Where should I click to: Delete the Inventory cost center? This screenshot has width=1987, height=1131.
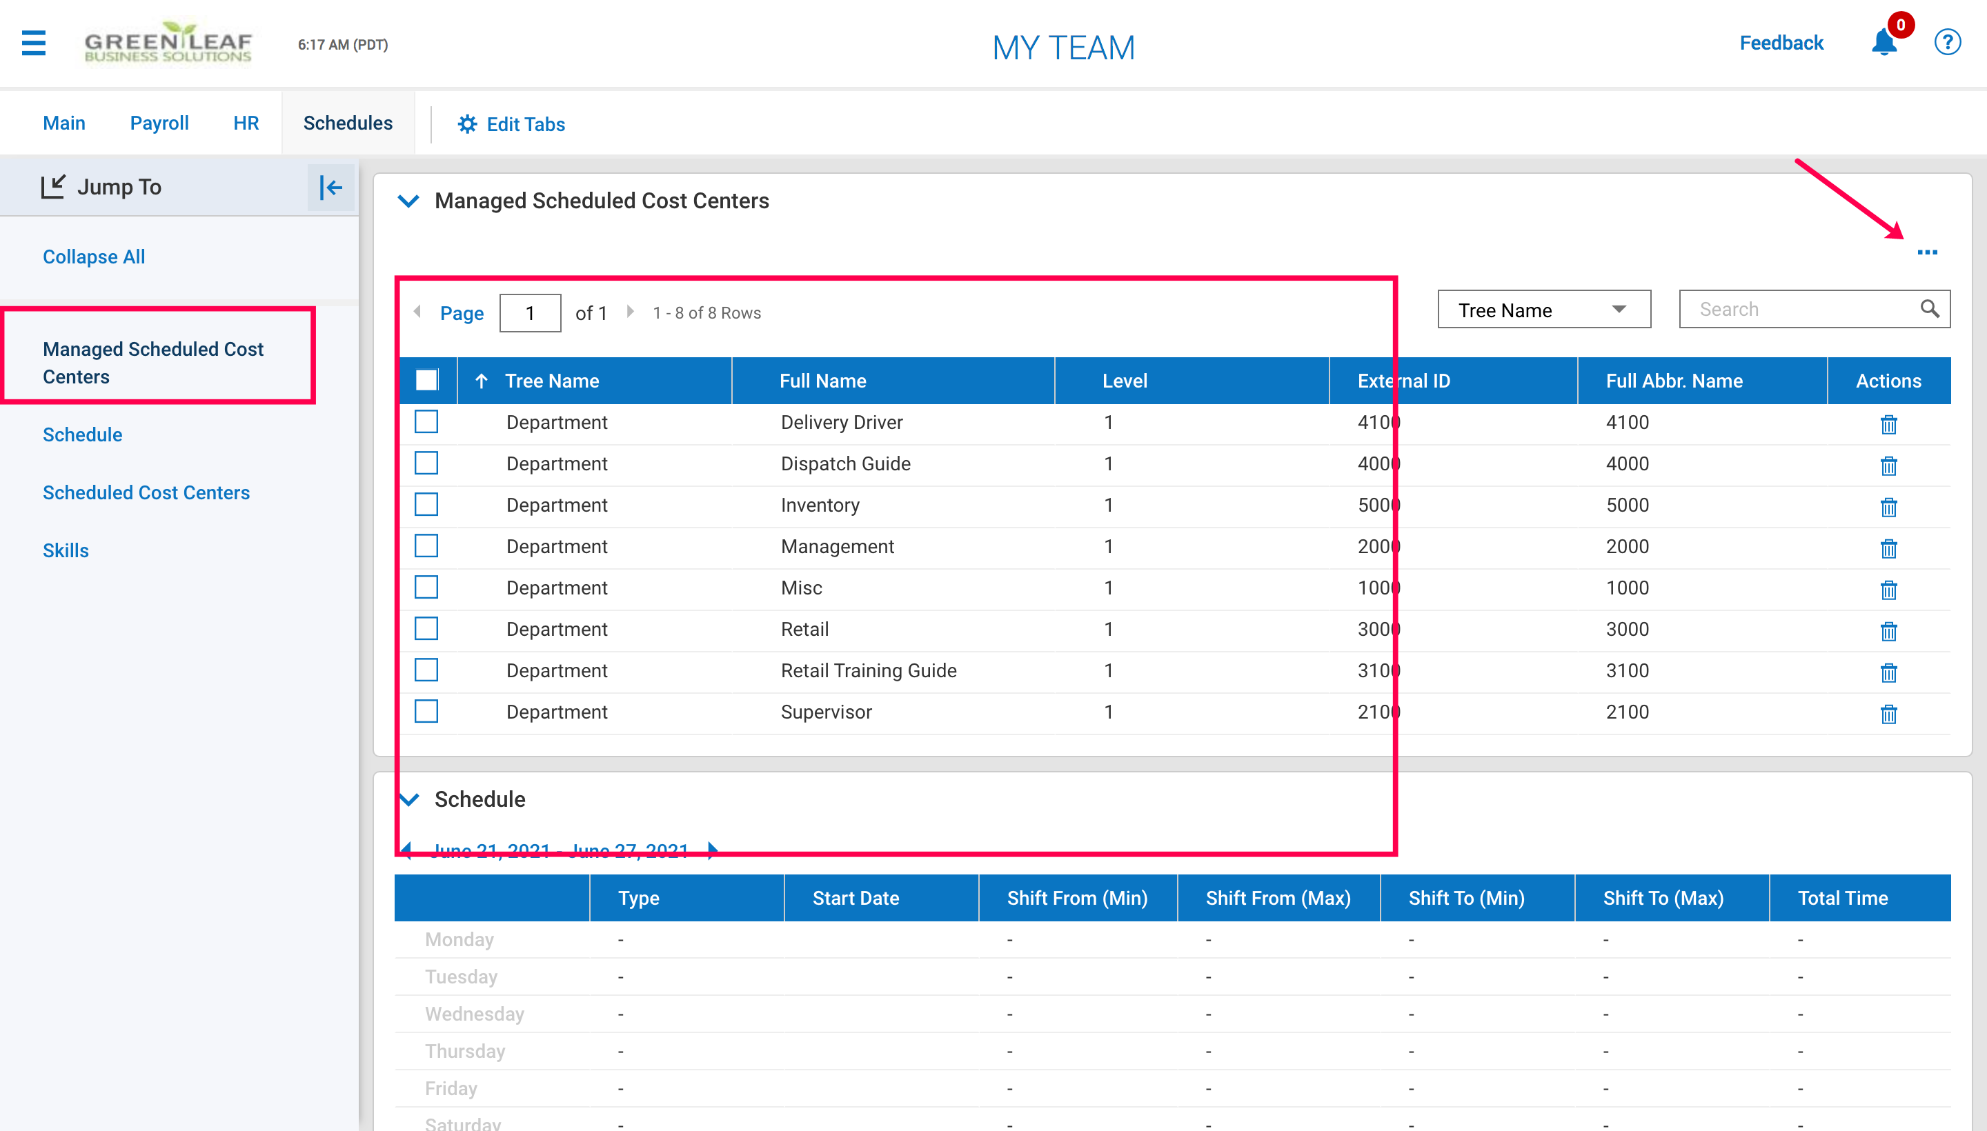[x=1888, y=508]
